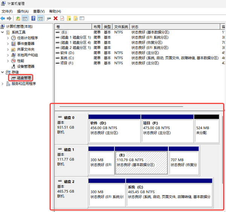
Task: Sort by the 状态 column header
Action: [175, 27]
